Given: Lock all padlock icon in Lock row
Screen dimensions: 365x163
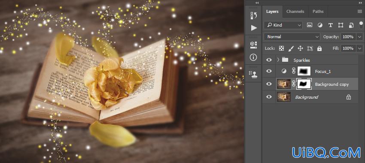Looking at the screenshot, I should 319,48.
